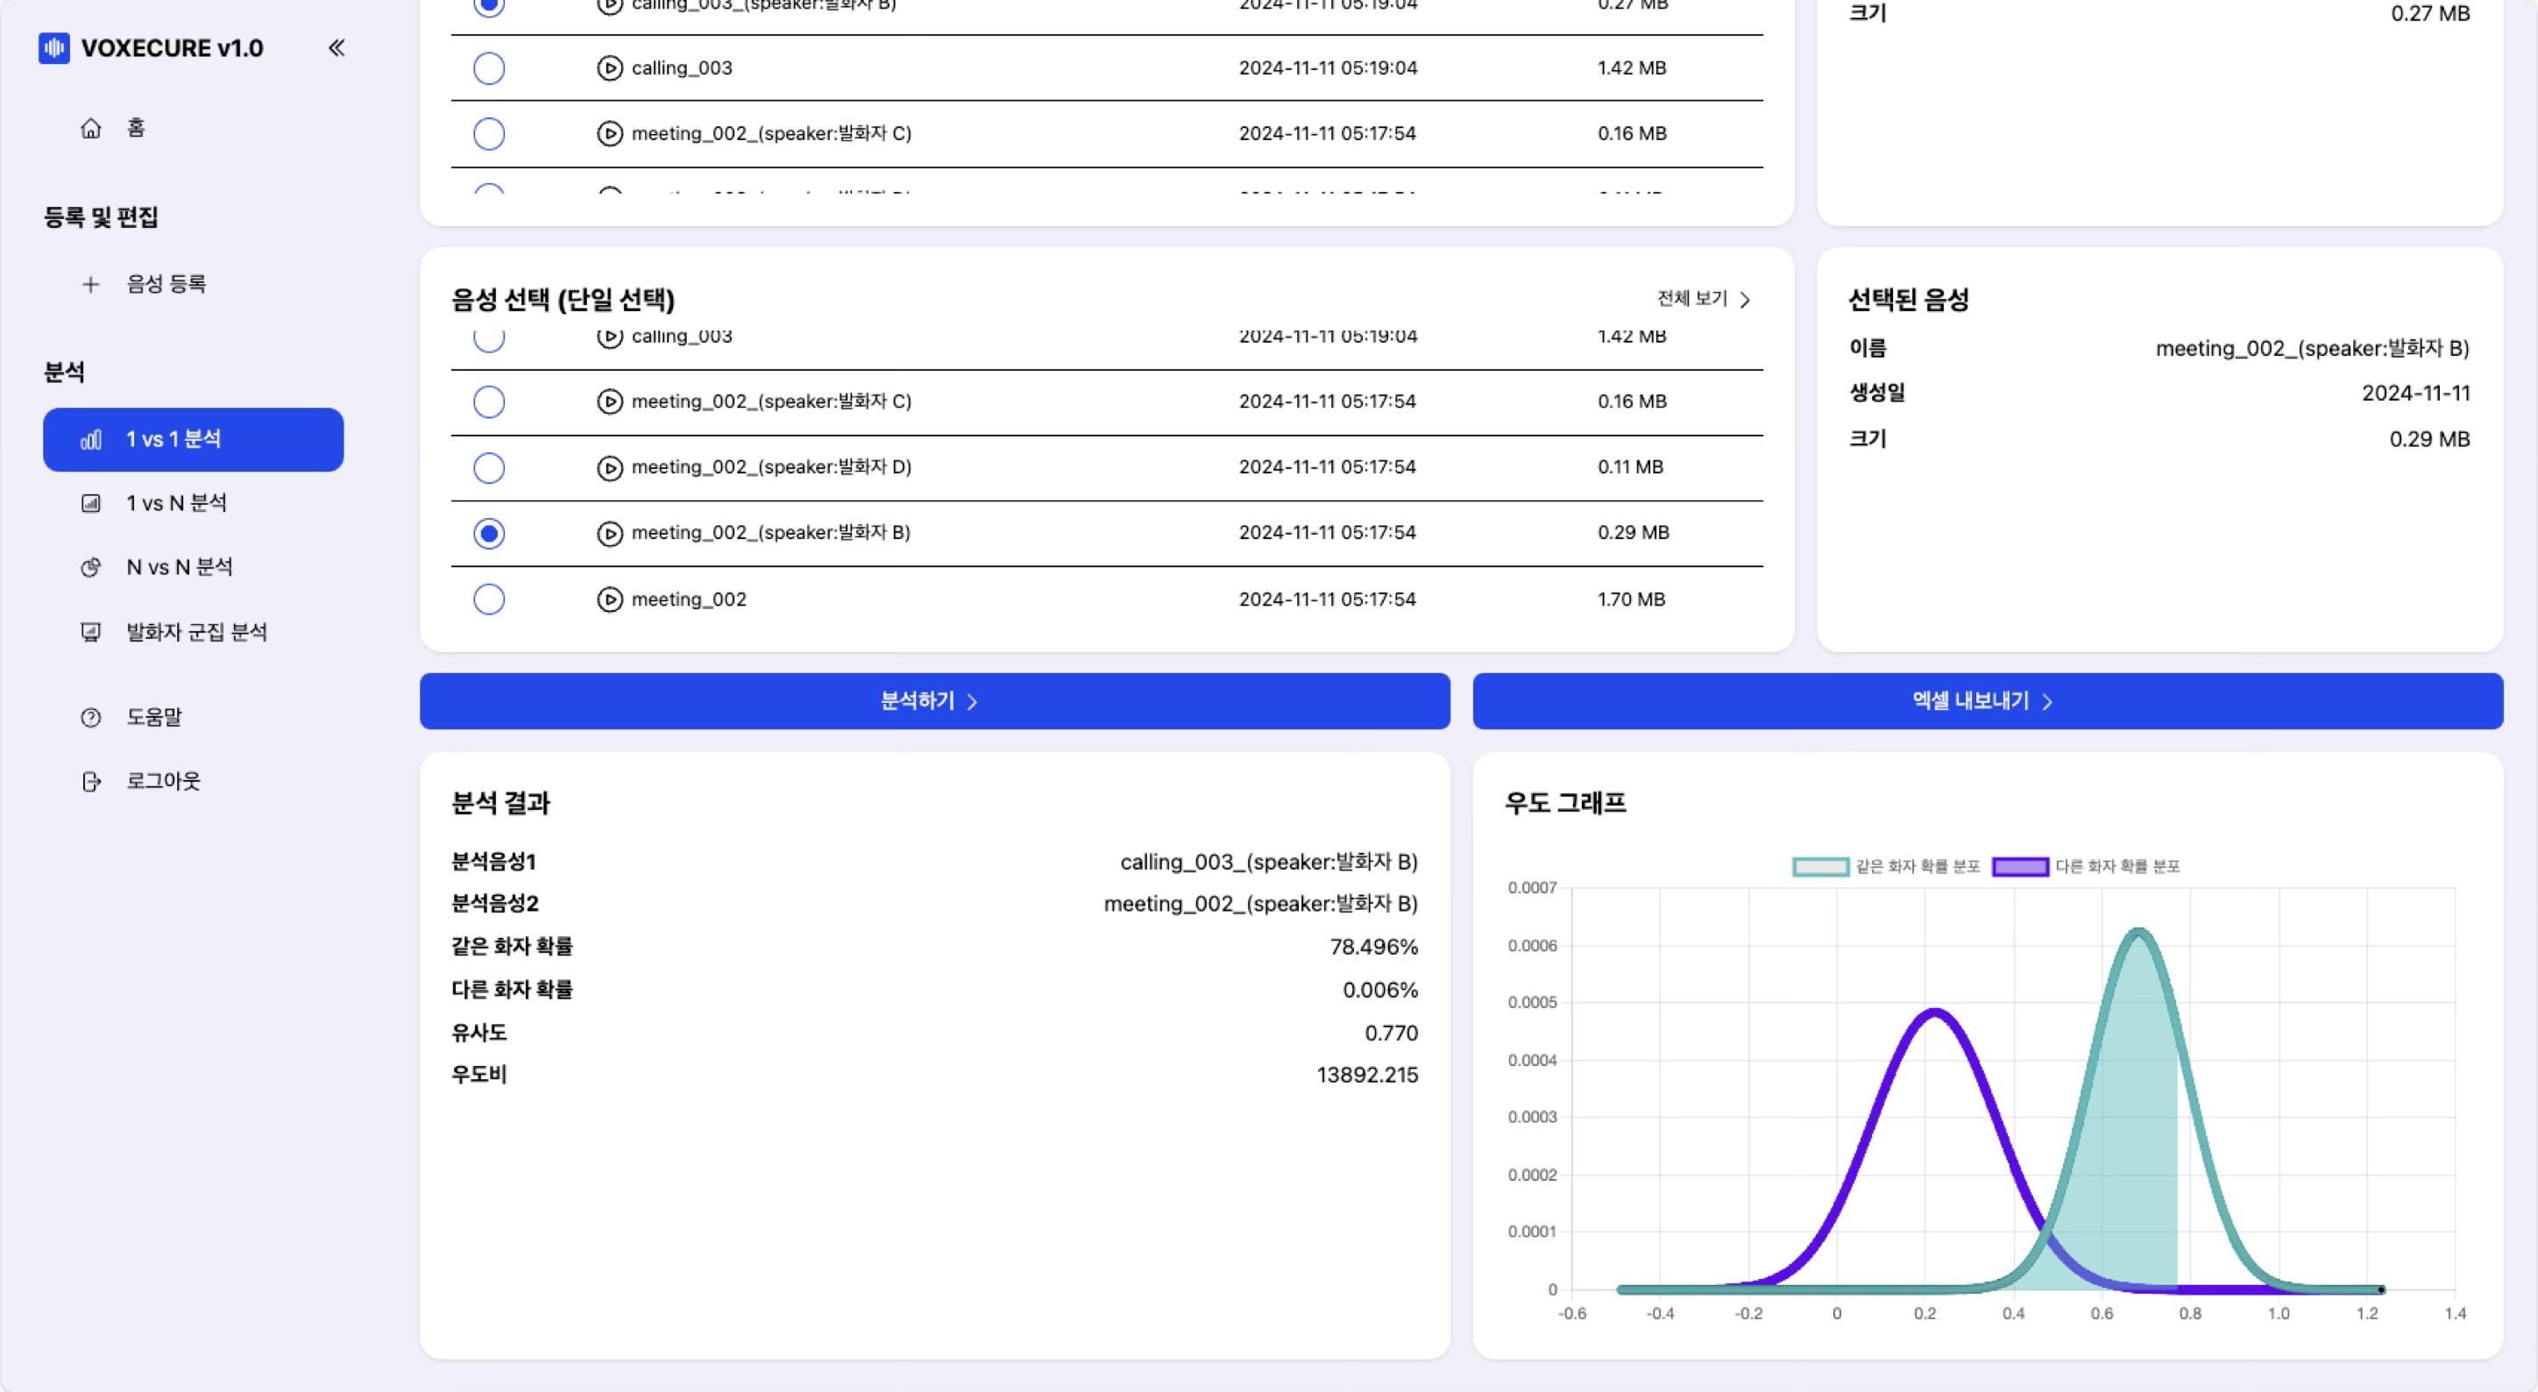Click the home icon in sidebar
The image size is (2538, 1392).
90,128
